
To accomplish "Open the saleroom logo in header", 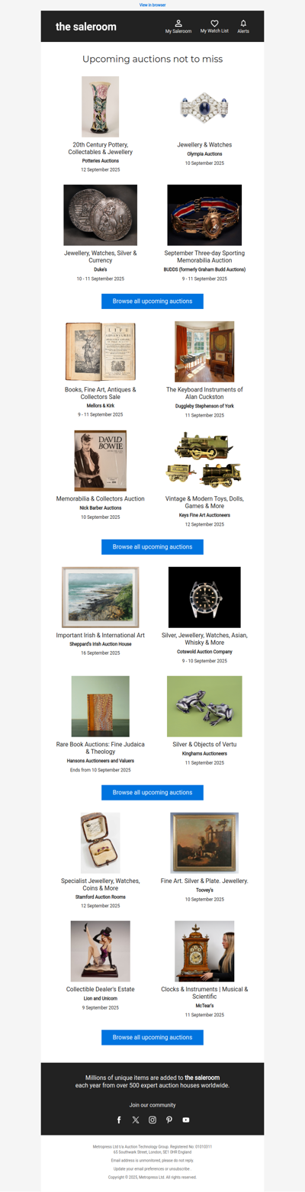I will [86, 27].
